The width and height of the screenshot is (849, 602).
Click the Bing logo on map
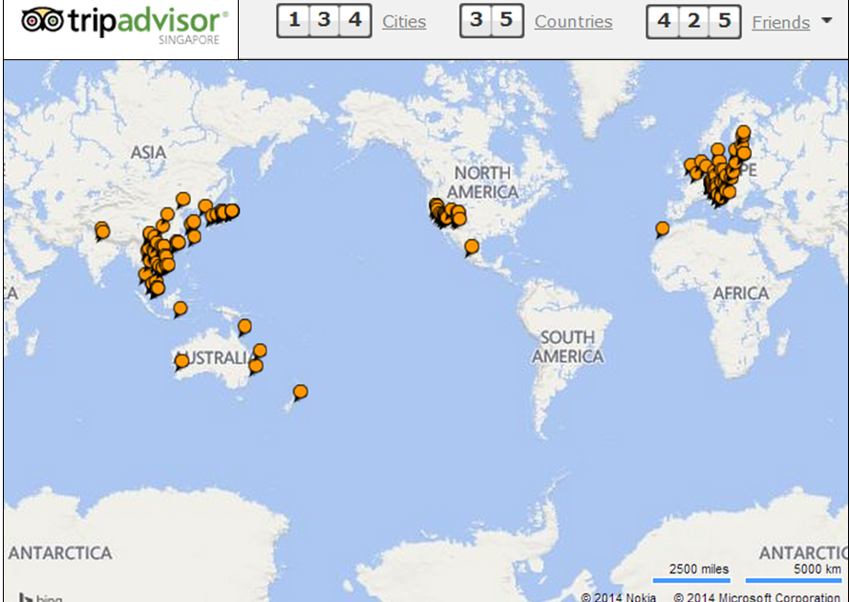38,597
